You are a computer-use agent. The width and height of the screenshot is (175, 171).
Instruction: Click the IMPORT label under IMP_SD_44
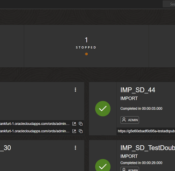click(129, 99)
